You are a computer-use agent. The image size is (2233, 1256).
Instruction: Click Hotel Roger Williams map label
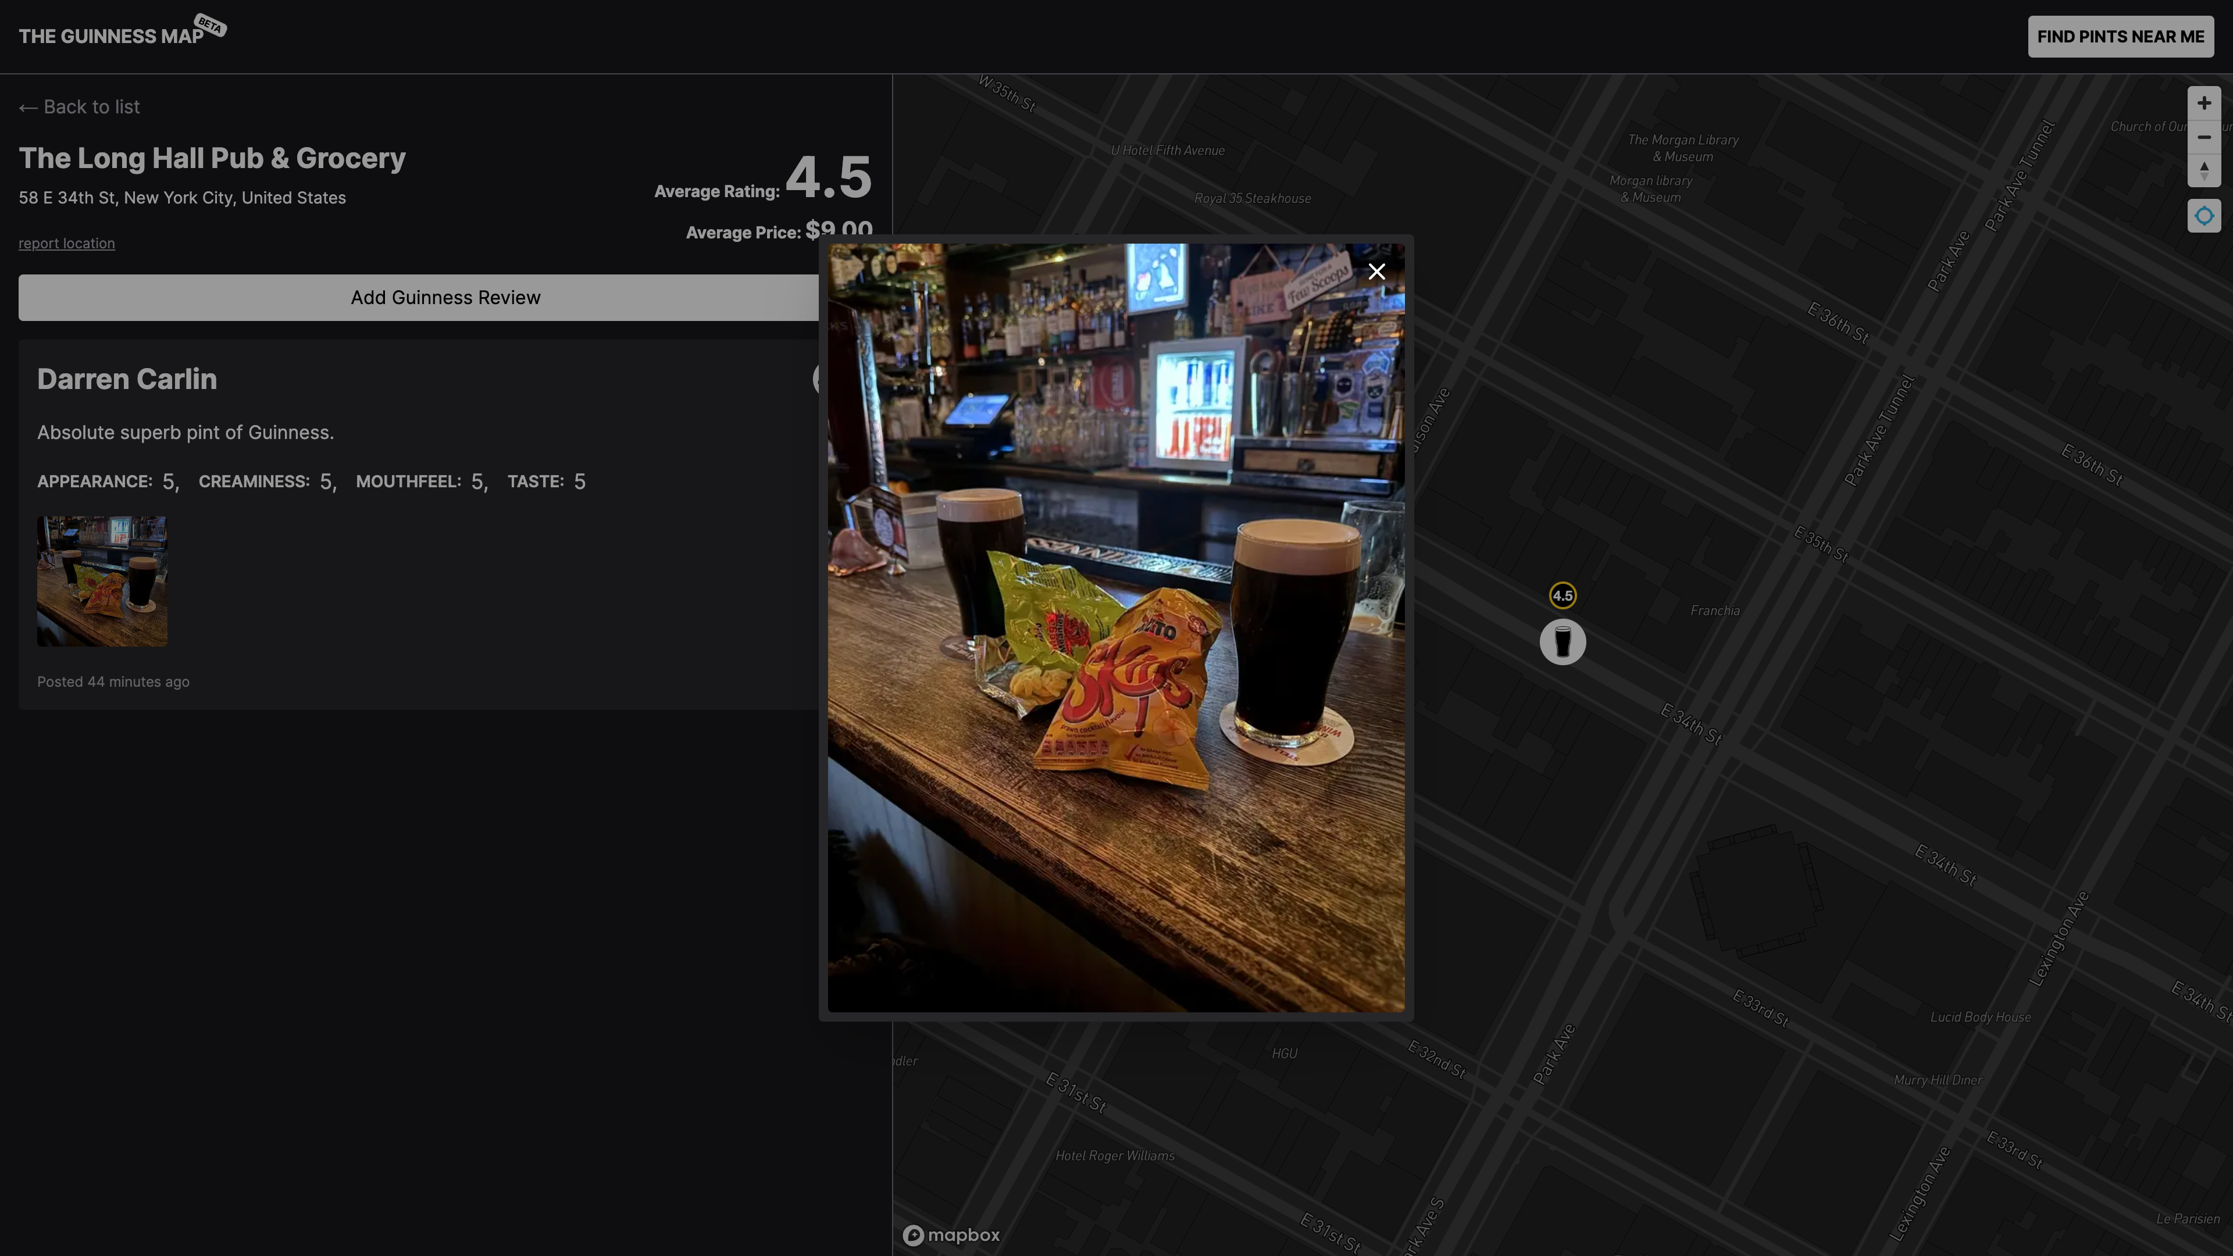coord(1115,1155)
